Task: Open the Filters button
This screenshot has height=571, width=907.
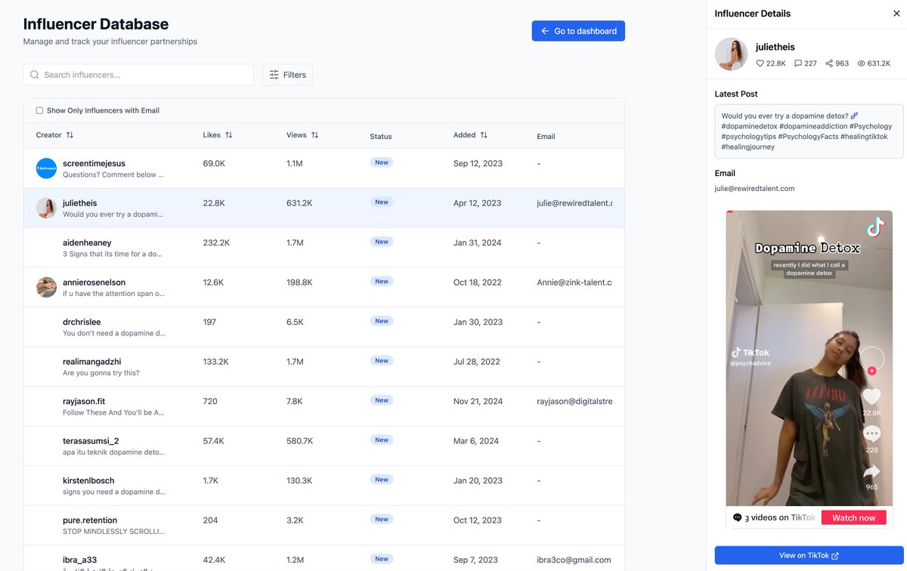Action: (287, 75)
